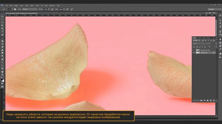Image resolution: width=222 pixels, height=124 pixels.
Task: Select the History Brush tool
Action: (2, 44)
